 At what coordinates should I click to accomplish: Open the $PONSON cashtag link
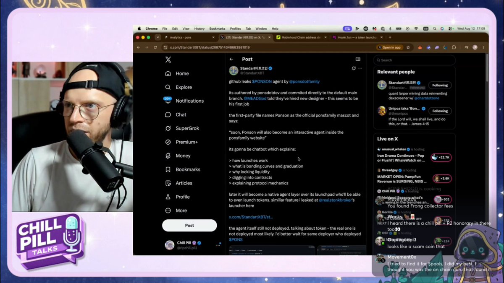[x=262, y=81]
